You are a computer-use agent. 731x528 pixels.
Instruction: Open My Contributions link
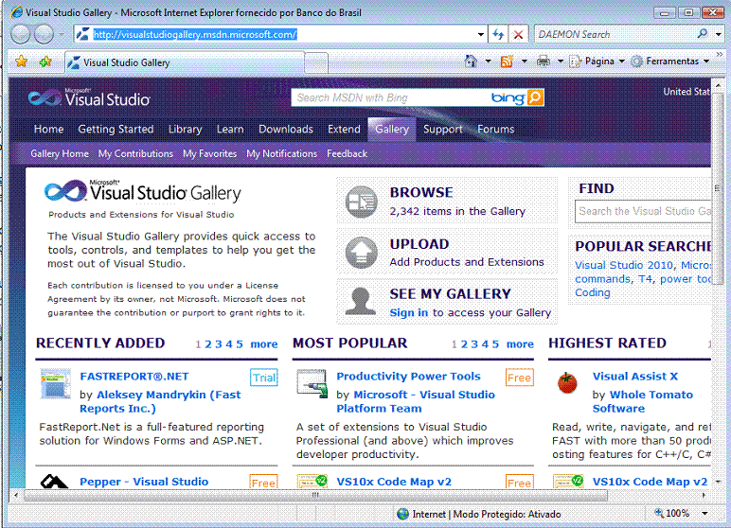coord(135,153)
